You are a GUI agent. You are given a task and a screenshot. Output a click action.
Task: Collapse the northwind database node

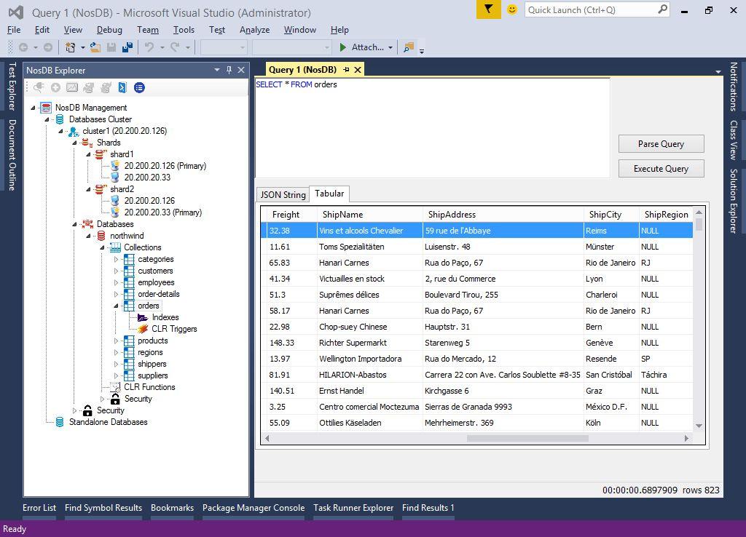(88, 236)
